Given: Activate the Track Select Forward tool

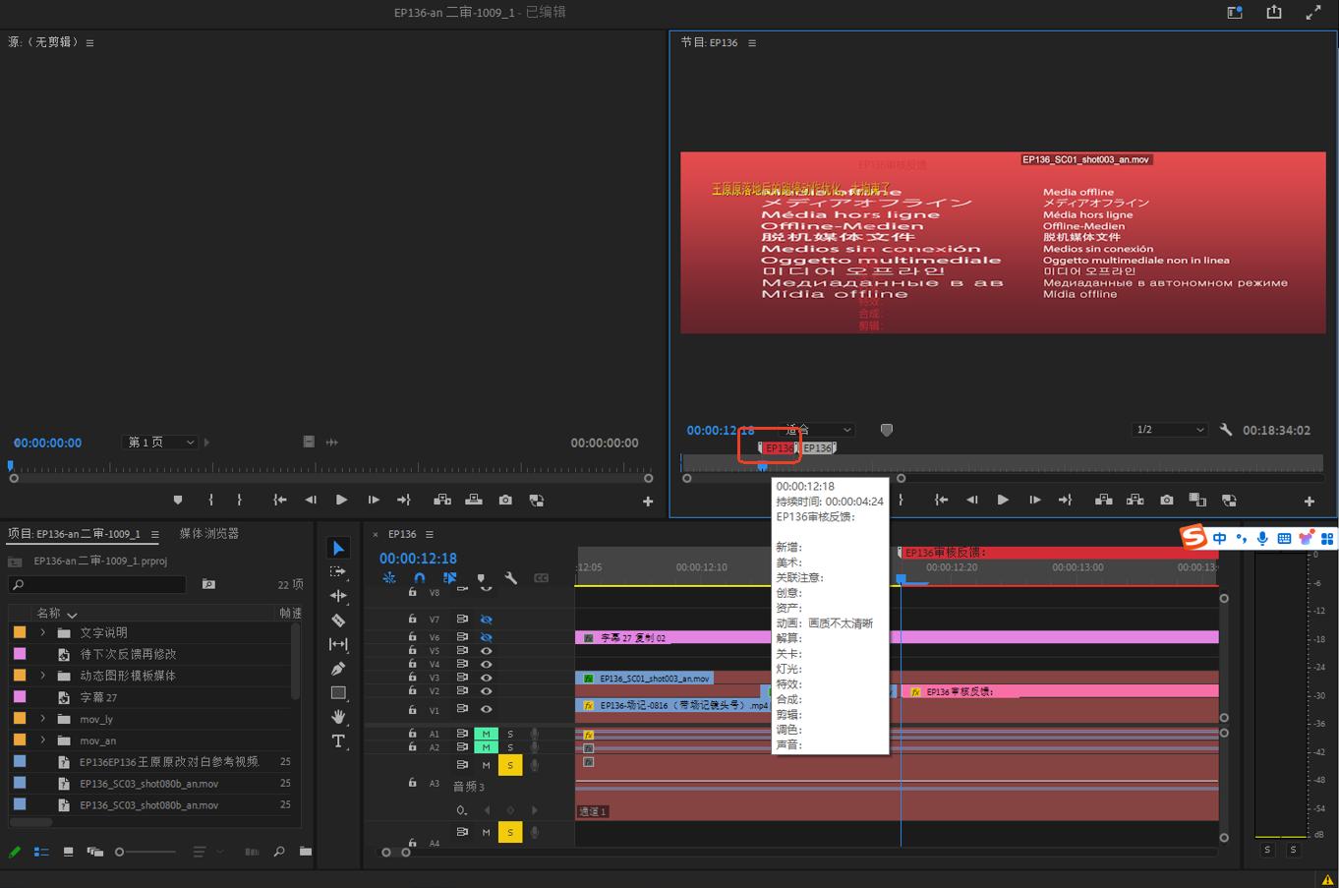Looking at the screenshot, I should click(x=338, y=572).
